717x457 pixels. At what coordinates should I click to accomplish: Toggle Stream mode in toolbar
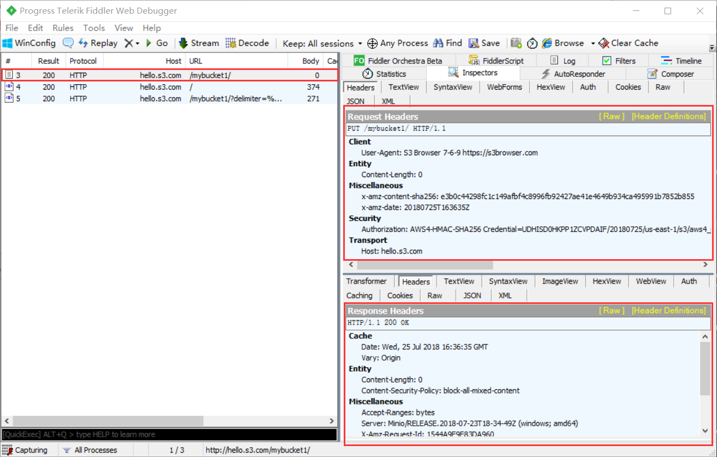(x=198, y=43)
